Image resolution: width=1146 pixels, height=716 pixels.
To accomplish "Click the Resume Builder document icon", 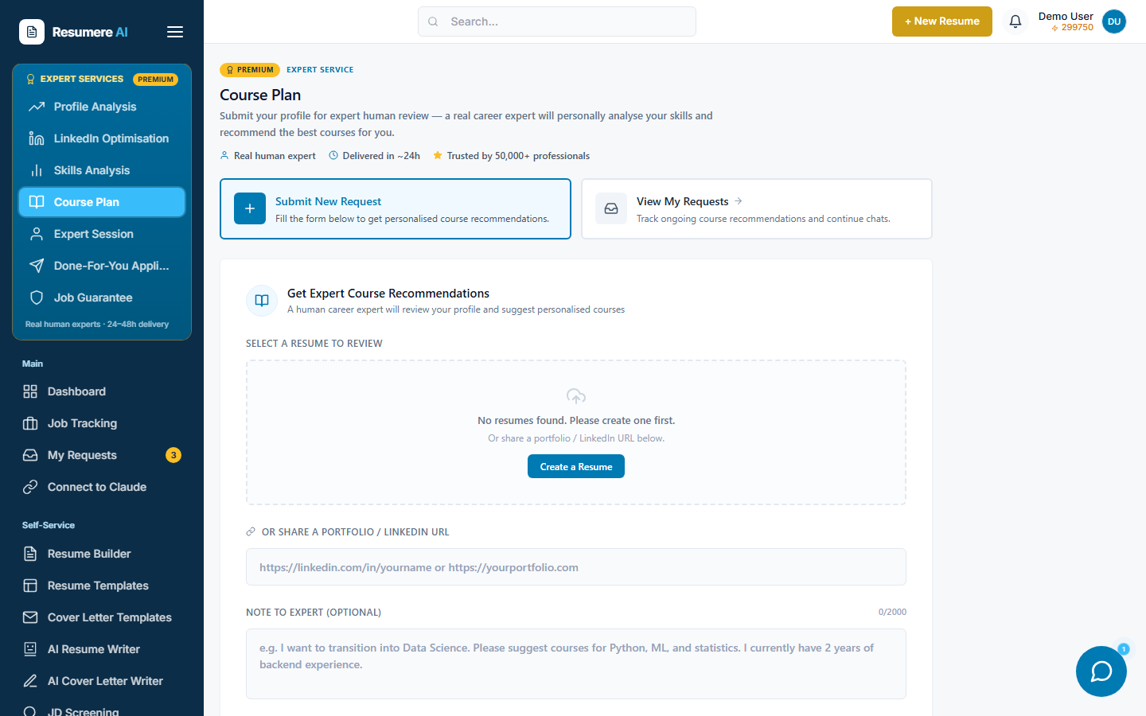I will (x=30, y=554).
